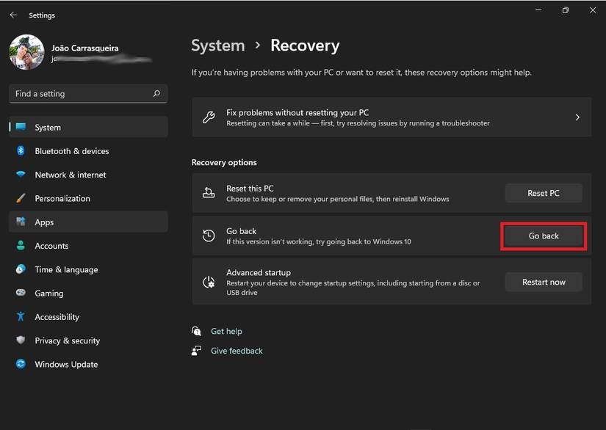Go to Personalization settings

[x=88, y=198]
